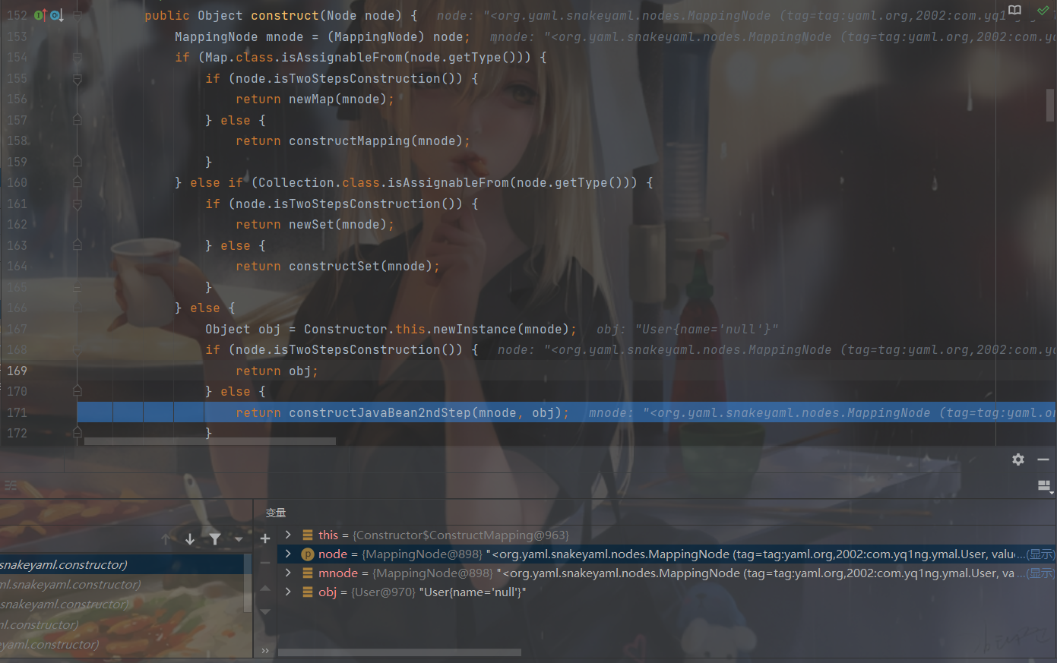Image resolution: width=1057 pixels, height=663 pixels.
Task: Move watch down with the down triangle
Action: 265,611
